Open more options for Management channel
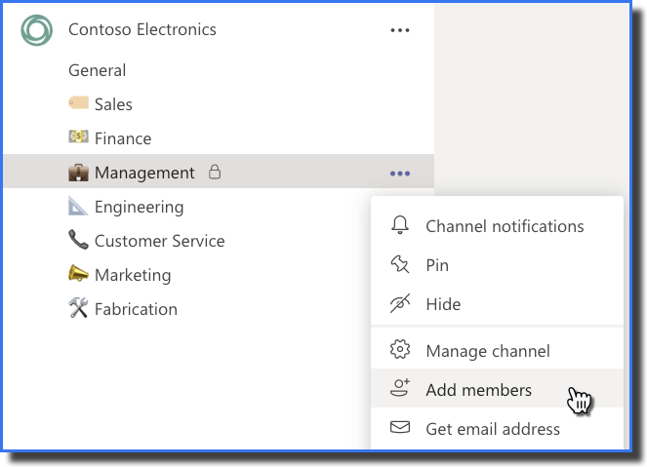The image size is (647, 467). click(x=400, y=174)
